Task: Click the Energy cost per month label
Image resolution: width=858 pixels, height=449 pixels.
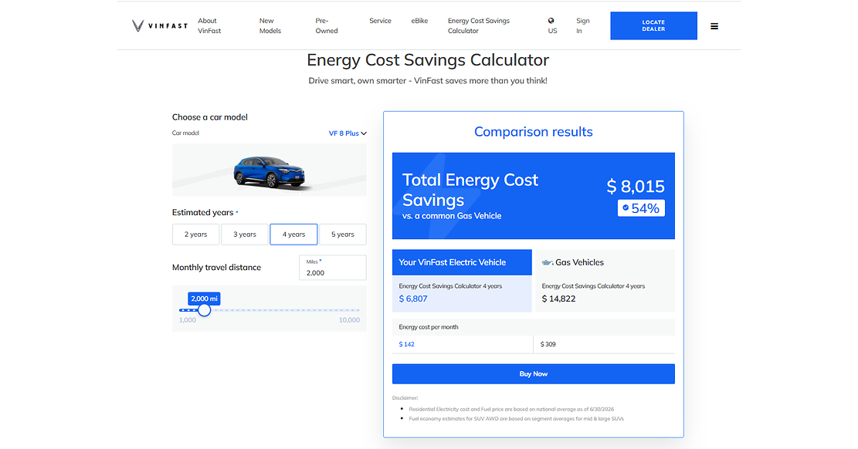Action: (x=429, y=327)
